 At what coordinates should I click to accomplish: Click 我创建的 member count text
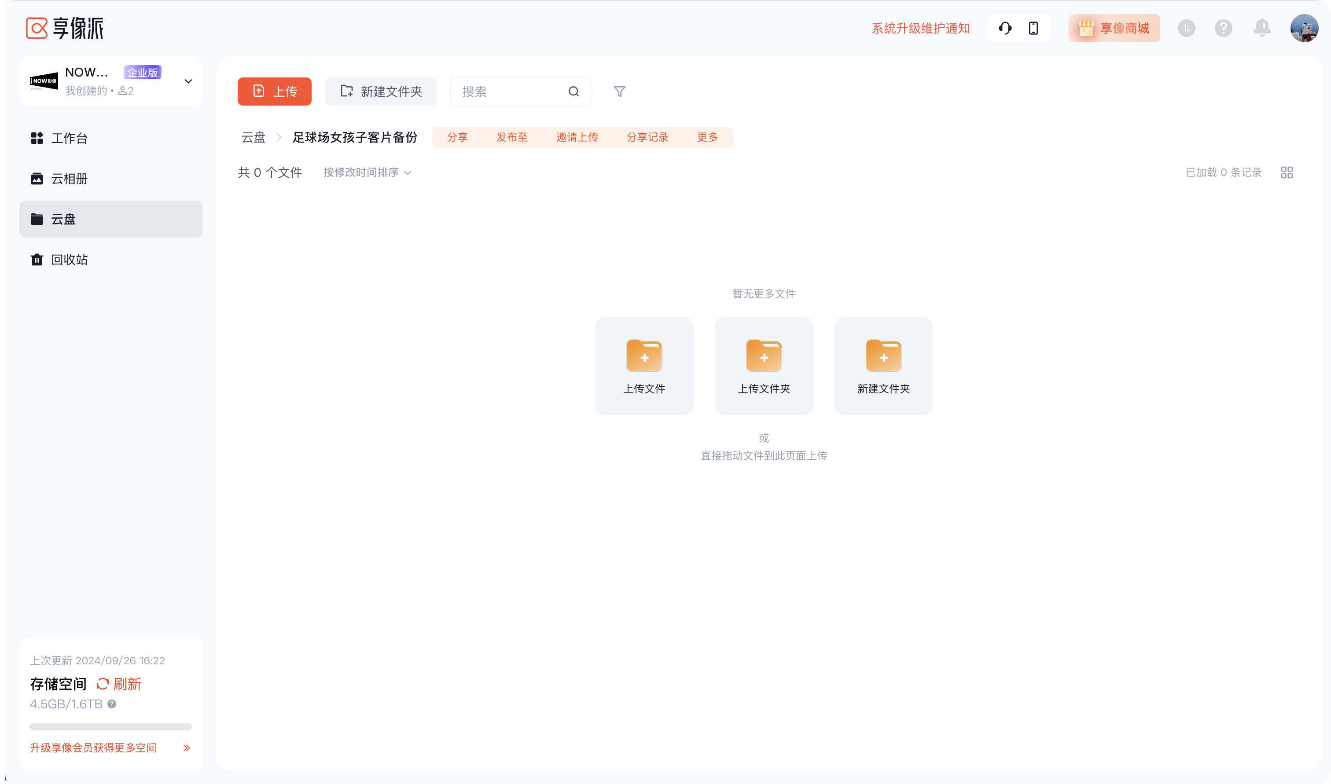pos(99,91)
